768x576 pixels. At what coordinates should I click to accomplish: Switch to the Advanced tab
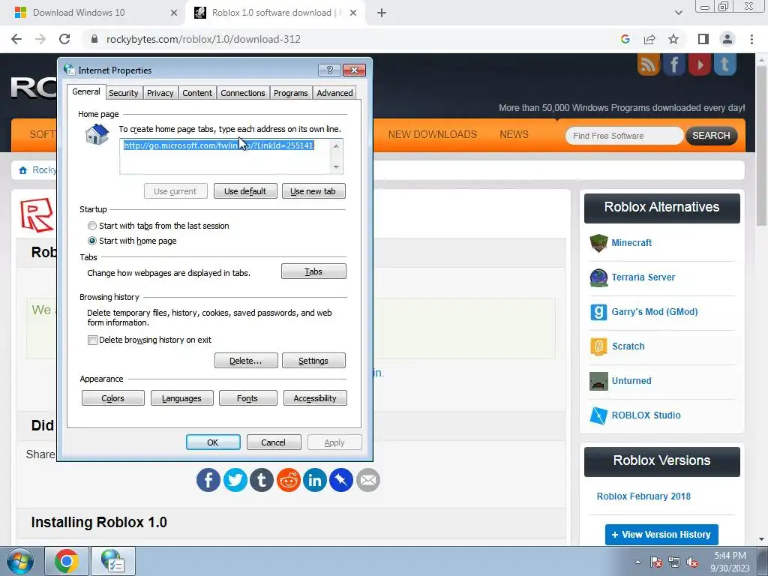pos(334,93)
